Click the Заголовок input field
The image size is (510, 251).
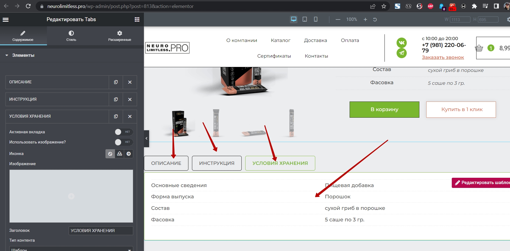(x=101, y=230)
